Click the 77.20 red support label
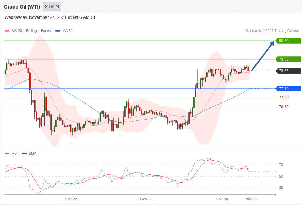This screenshot has width=302, height=205. click(284, 98)
